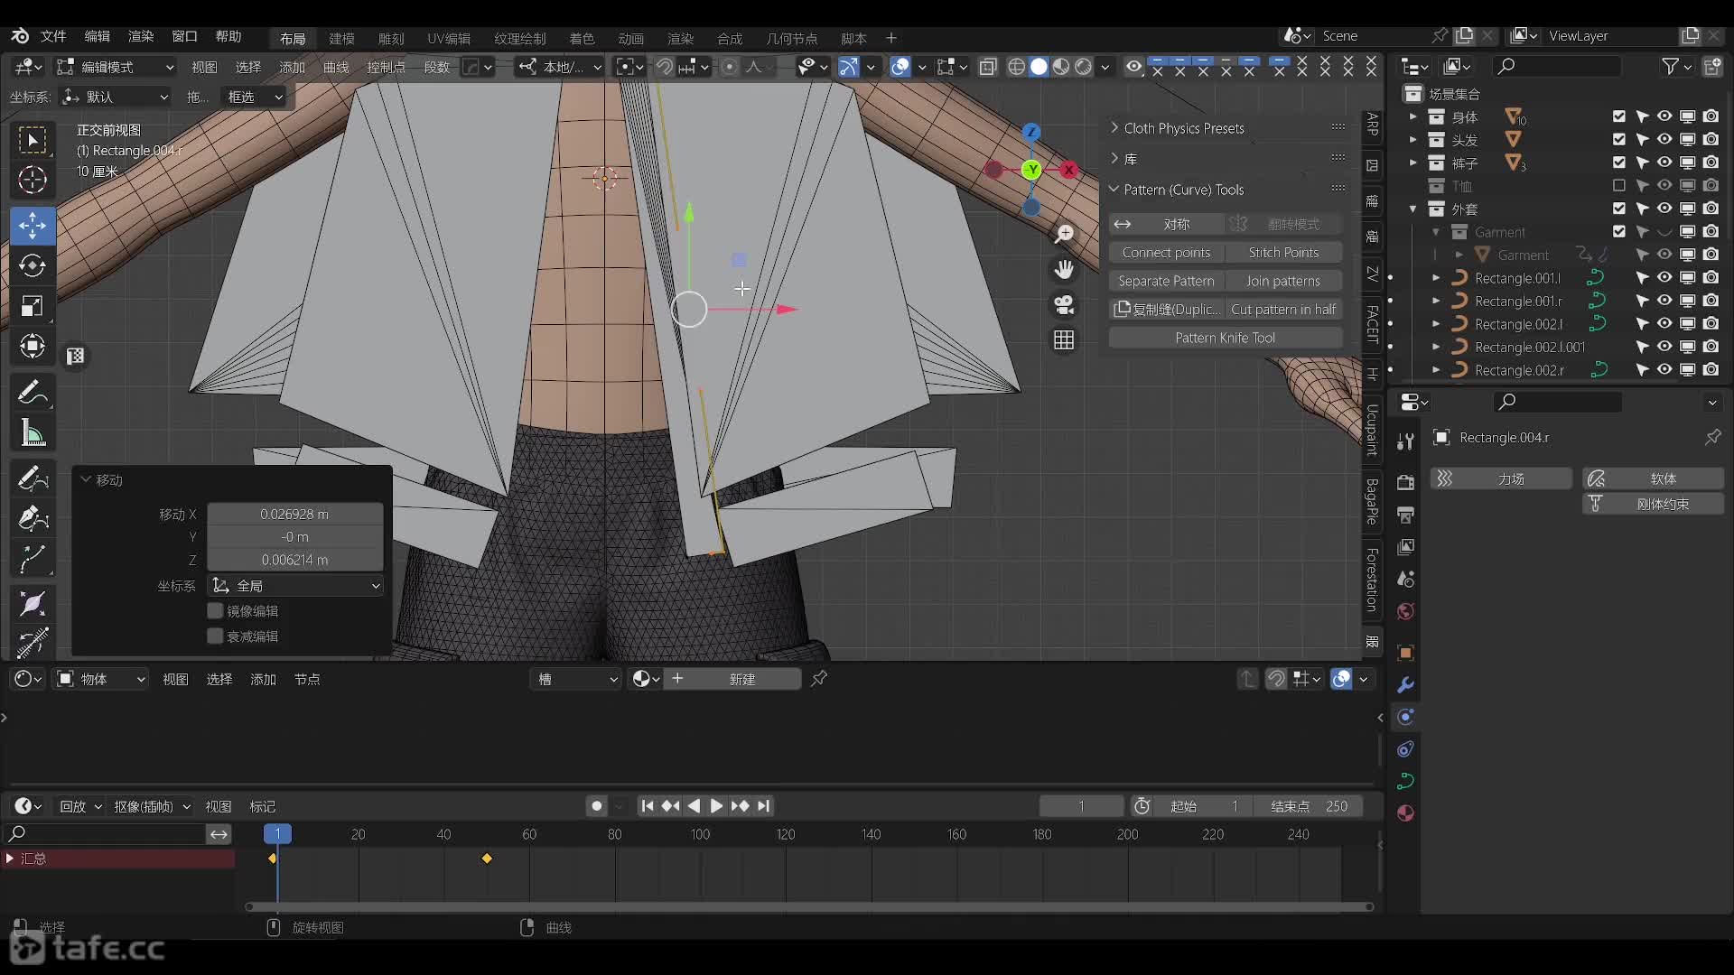Screen dimensions: 1734x975
Task: Switch to wireframe viewport shading
Action: coord(1017,67)
